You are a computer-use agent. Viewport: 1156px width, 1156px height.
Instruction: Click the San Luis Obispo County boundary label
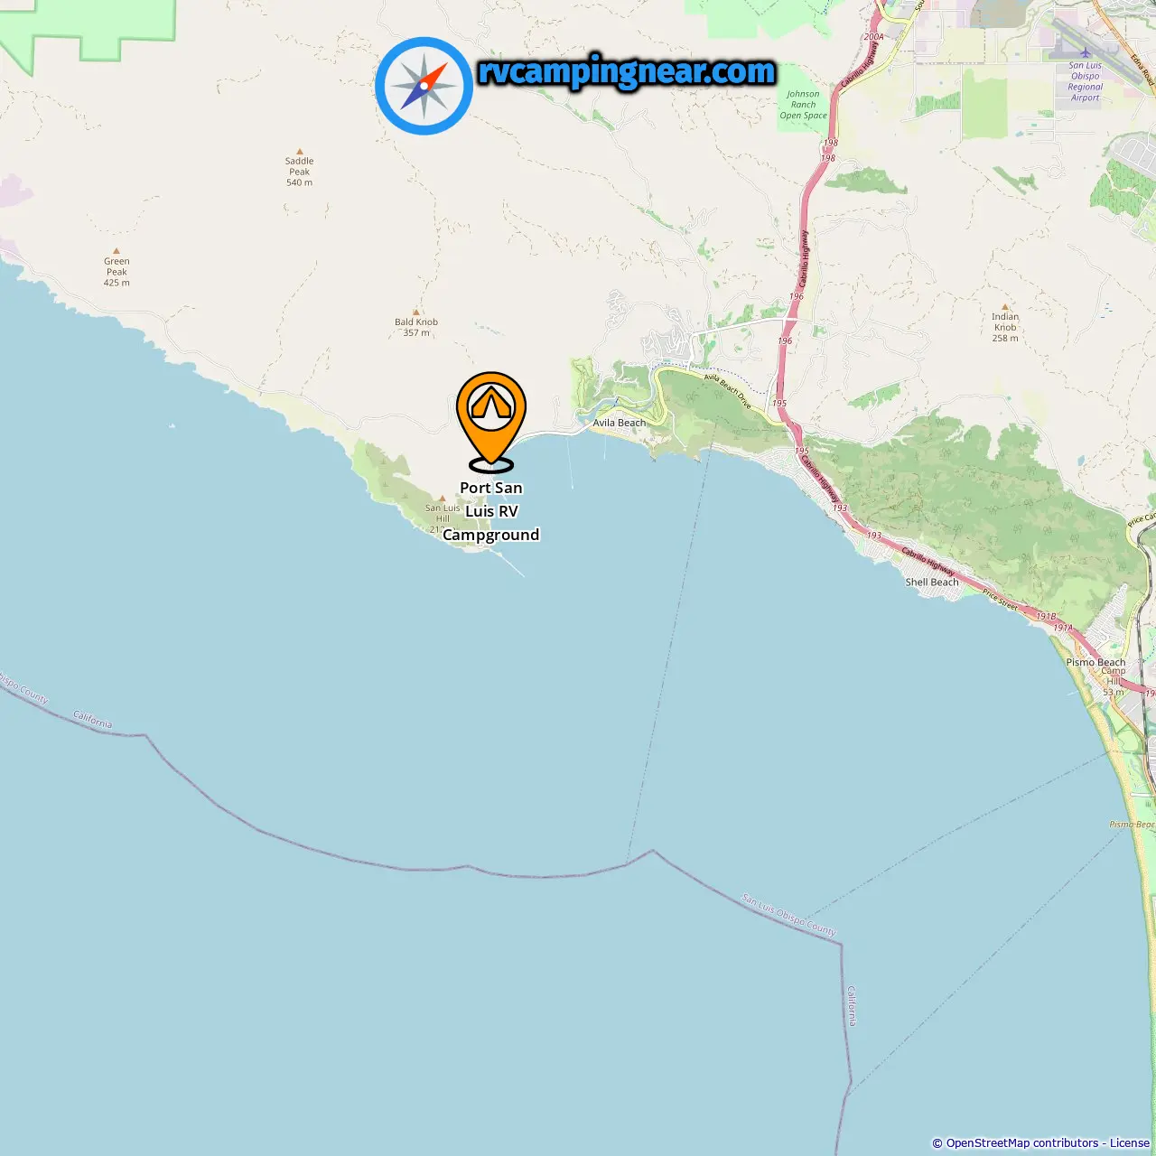(x=789, y=915)
